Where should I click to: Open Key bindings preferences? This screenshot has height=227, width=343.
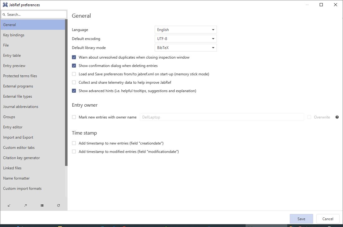(x=33, y=35)
